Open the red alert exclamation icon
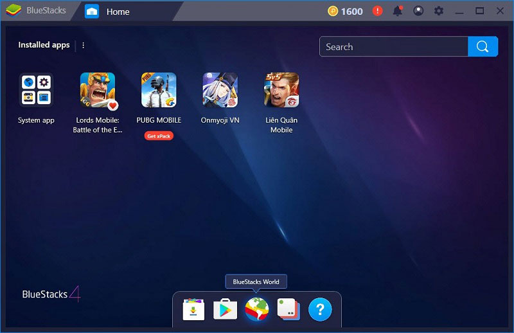This screenshot has width=514, height=333. tap(377, 11)
